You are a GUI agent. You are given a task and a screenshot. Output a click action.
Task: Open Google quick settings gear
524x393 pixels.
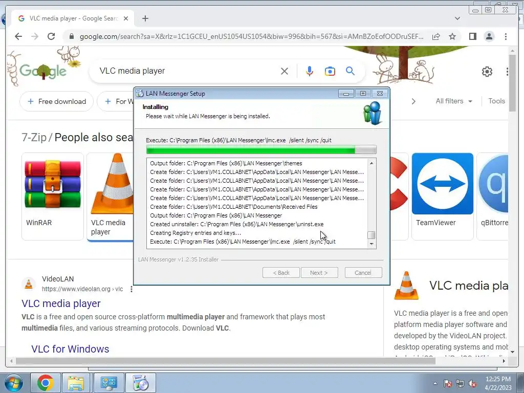tap(487, 71)
